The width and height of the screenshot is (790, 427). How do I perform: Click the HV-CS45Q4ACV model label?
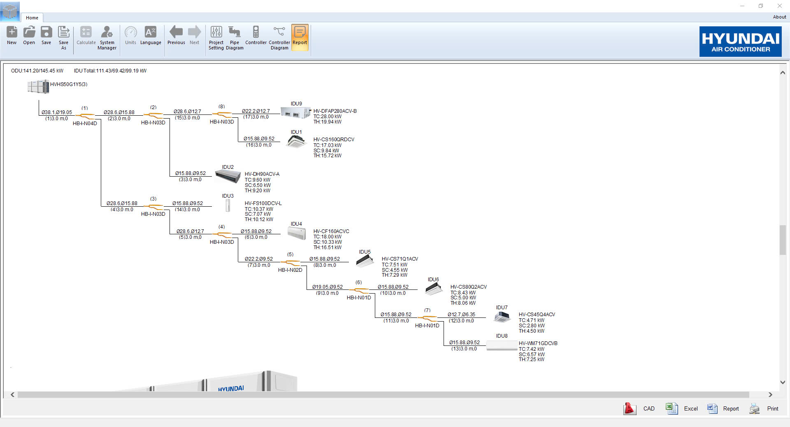537,315
